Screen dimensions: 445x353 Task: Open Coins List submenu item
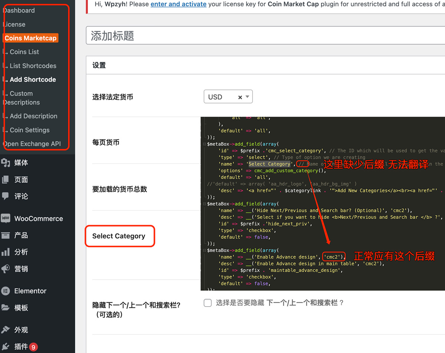click(x=24, y=52)
